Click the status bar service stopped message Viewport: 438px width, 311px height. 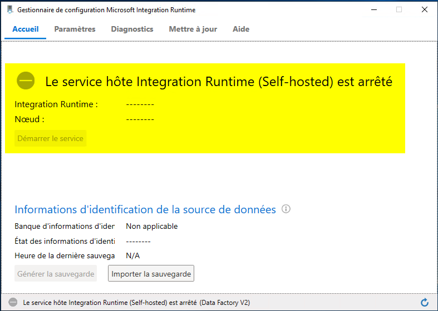[136, 303]
